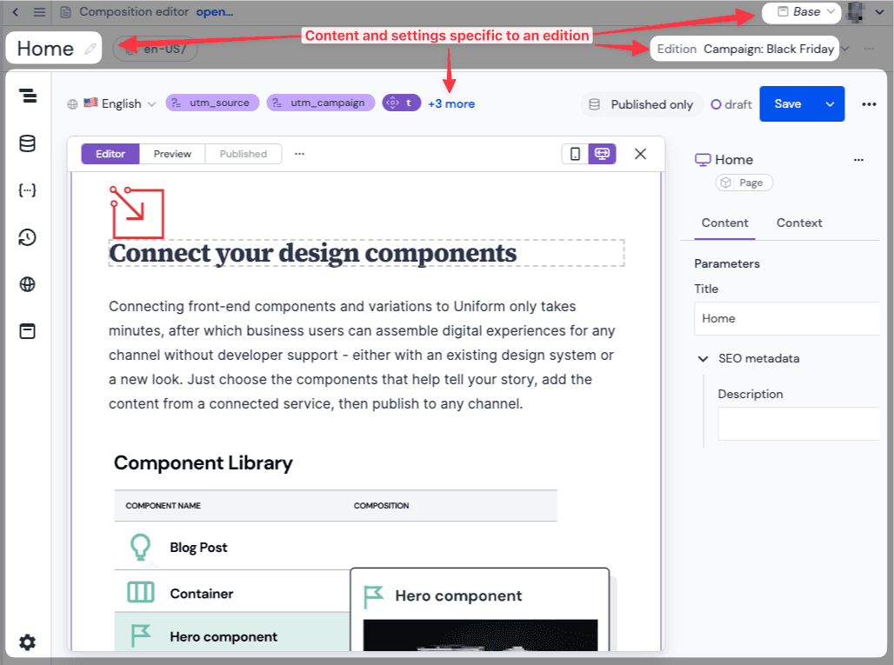The width and height of the screenshot is (894, 665).
Task: Save the composition
Action: [788, 103]
